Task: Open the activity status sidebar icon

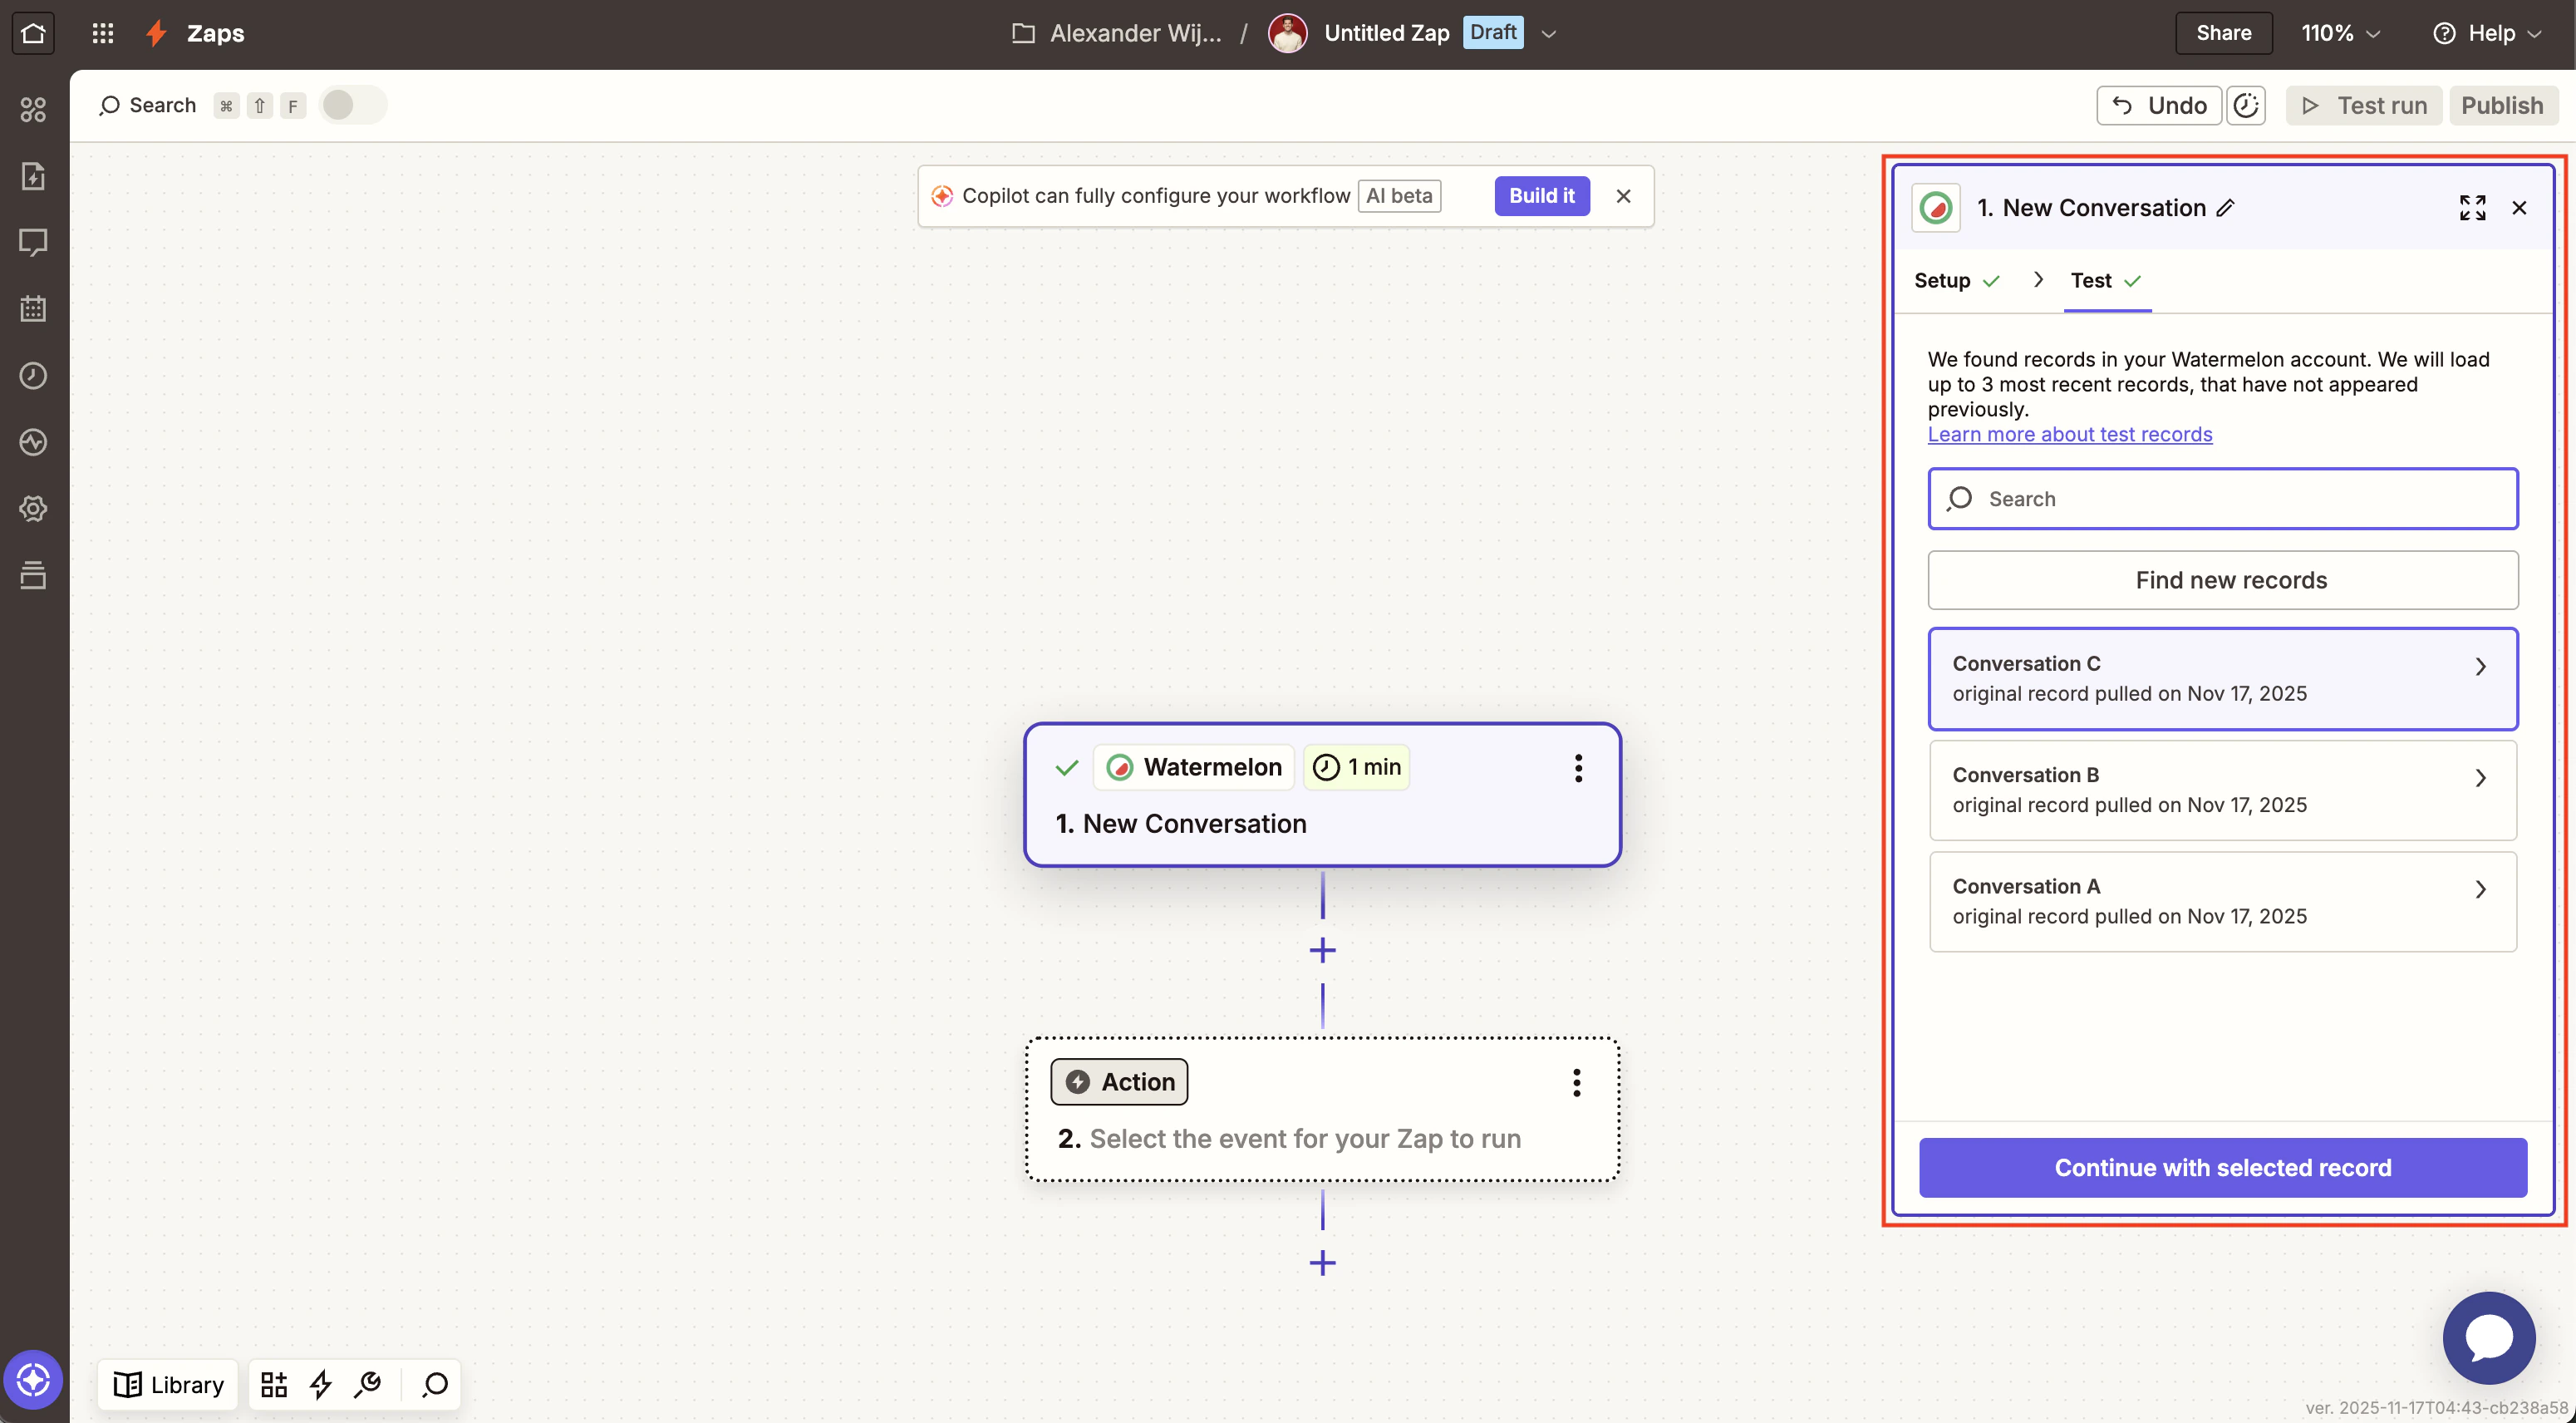Action: [33, 442]
